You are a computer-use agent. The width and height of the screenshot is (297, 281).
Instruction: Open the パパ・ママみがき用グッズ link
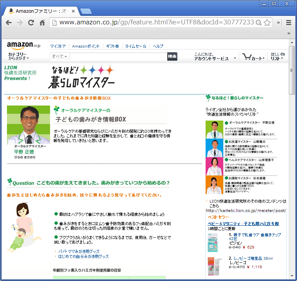(x=79, y=251)
